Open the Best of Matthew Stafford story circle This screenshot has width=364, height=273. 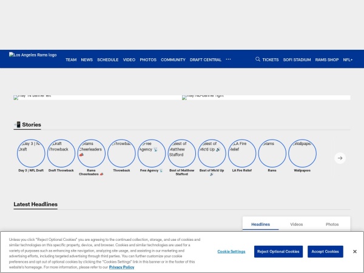182,153
